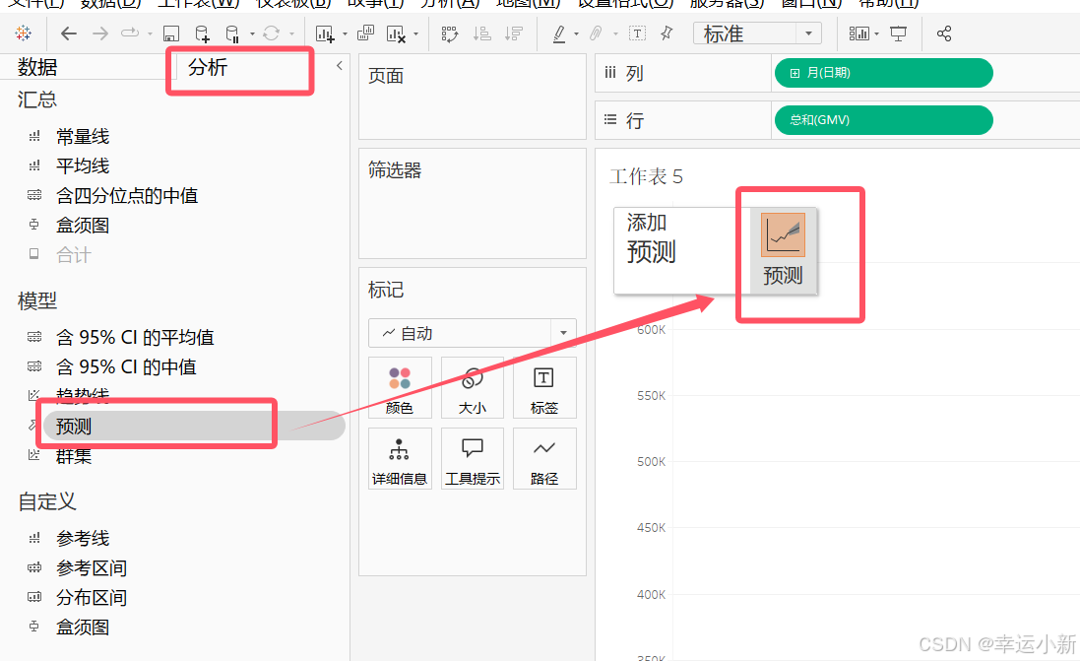Switch to the 数据 data tab
The width and height of the screenshot is (1080, 661).
point(37,67)
